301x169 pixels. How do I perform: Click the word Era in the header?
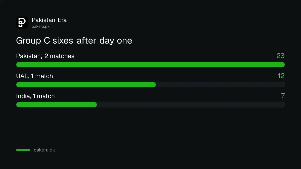[x=62, y=20]
